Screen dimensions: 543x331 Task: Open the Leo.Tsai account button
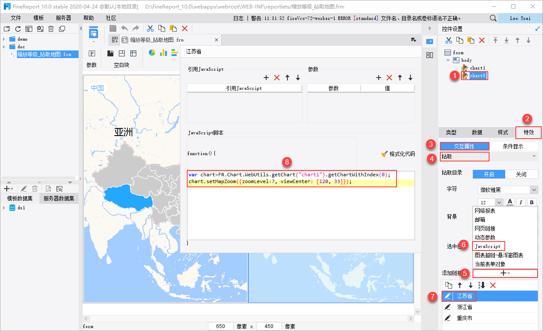click(x=520, y=18)
